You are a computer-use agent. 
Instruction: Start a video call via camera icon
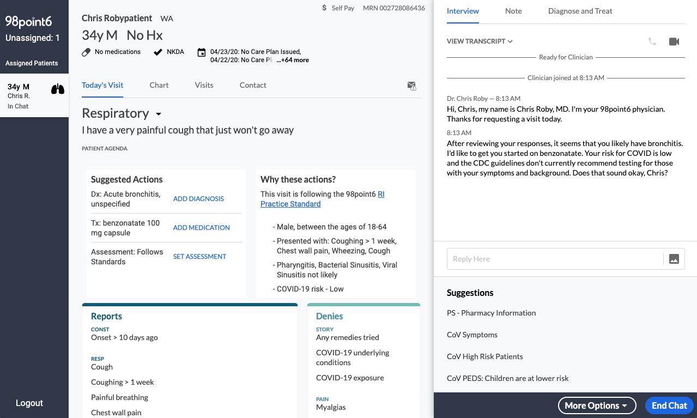coord(674,41)
